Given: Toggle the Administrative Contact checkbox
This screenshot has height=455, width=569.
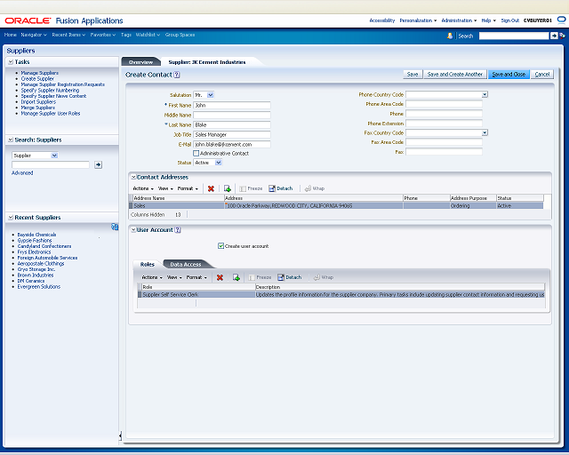Looking at the screenshot, I should (196, 154).
